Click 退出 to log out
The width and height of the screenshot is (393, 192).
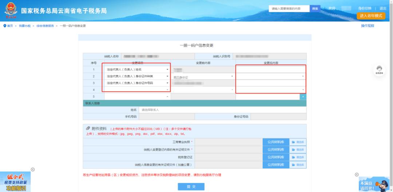coord(383,8)
